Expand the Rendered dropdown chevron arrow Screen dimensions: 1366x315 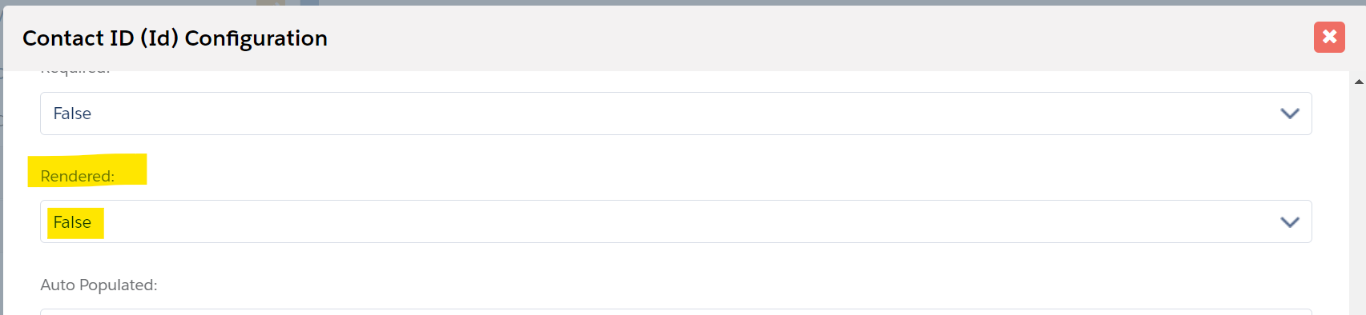(x=1290, y=222)
